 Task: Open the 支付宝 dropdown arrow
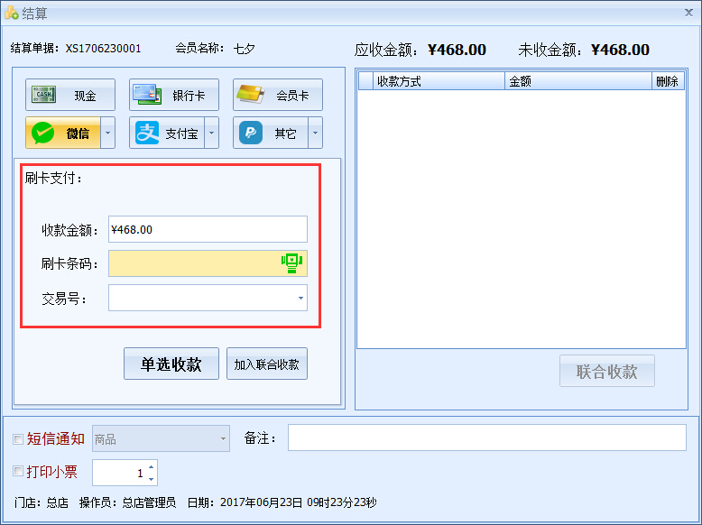point(211,134)
